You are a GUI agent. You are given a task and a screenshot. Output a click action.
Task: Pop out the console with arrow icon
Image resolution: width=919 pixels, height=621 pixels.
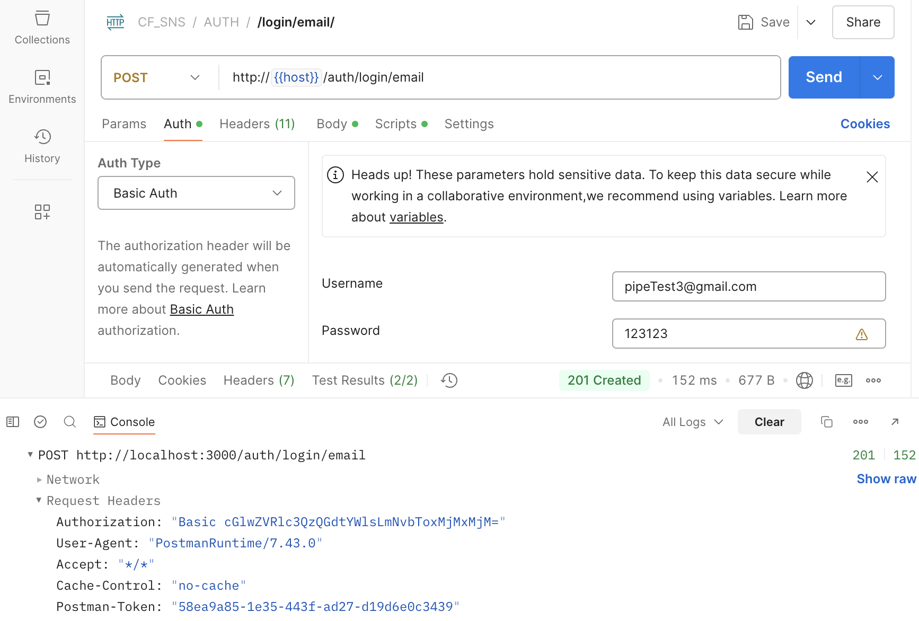coord(895,422)
